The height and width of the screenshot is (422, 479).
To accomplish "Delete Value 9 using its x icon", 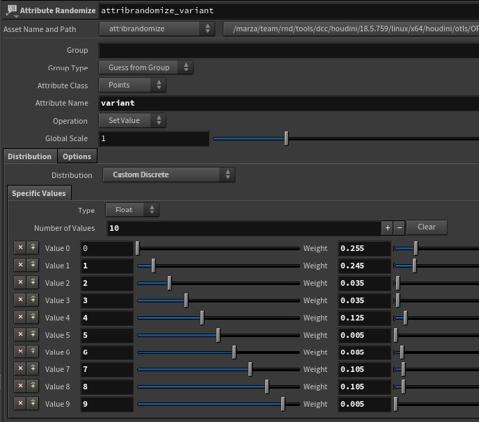I will tap(20, 403).
